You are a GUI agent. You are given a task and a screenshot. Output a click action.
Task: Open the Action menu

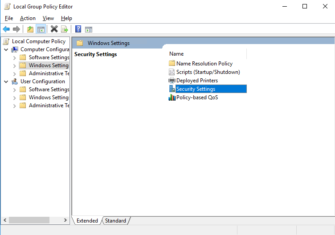tap(28, 18)
